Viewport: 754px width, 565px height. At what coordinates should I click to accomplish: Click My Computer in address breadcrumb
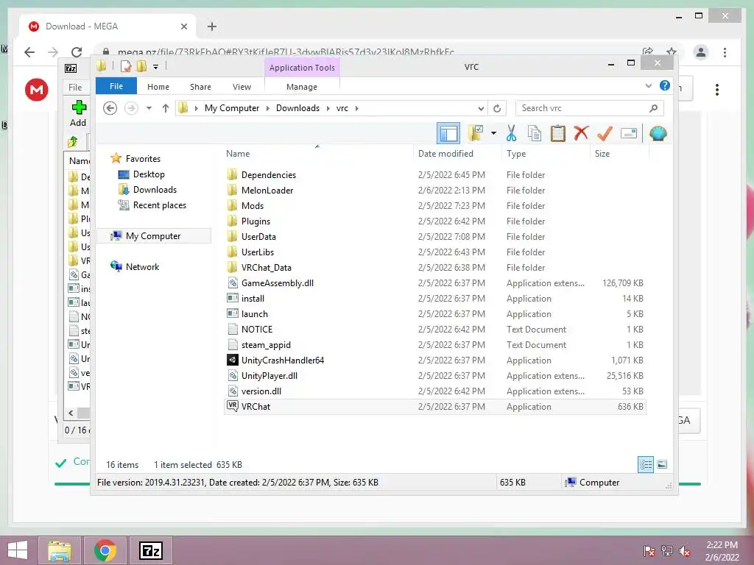pos(232,108)
